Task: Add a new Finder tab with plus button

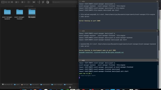Action: tap(77, 6)
